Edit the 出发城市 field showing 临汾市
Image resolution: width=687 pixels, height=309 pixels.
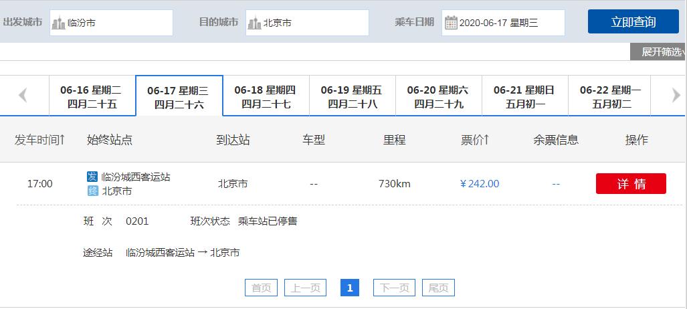point(111,23)
